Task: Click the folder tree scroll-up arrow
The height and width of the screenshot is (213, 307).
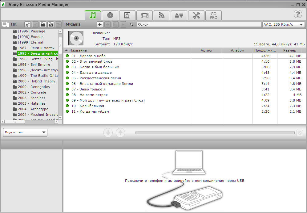Action: pyautogui.click(x=60, y=31)
